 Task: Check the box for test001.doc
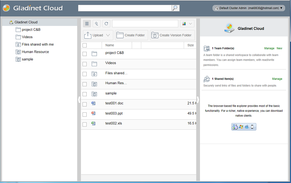tap(85, 104)
